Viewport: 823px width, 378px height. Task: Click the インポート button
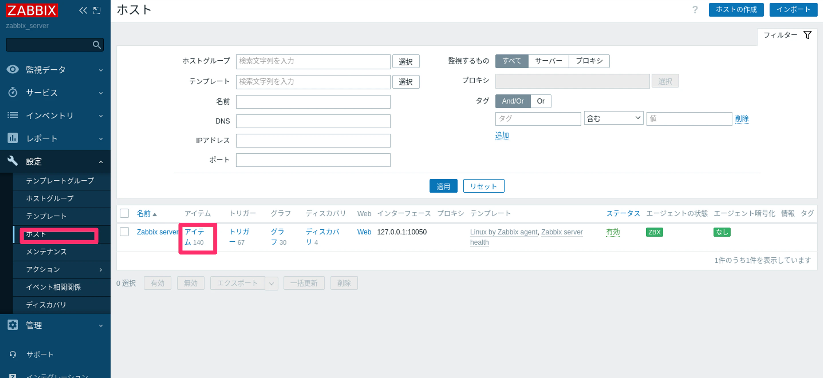[793, 9]
